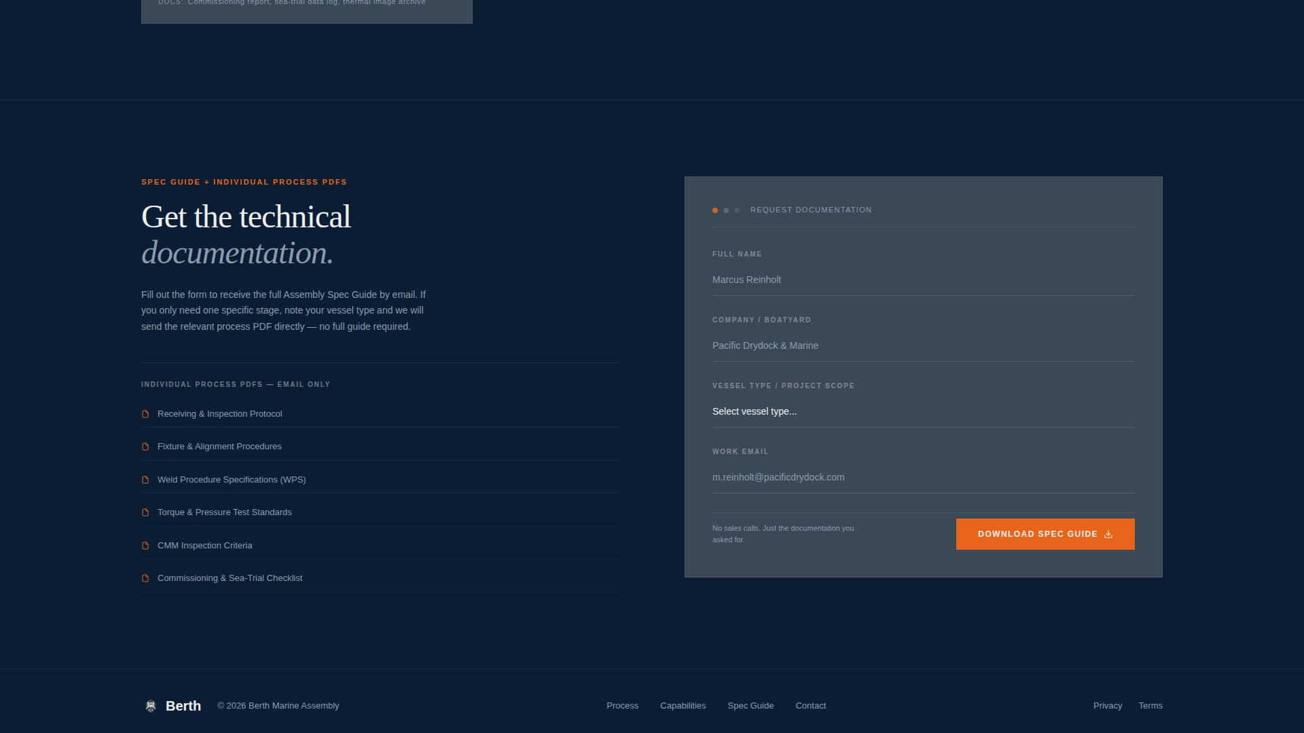Viewport: 1304px width, 733px height.
Task: Open the Privacy link in the footer
Action: click(1107, 706)
